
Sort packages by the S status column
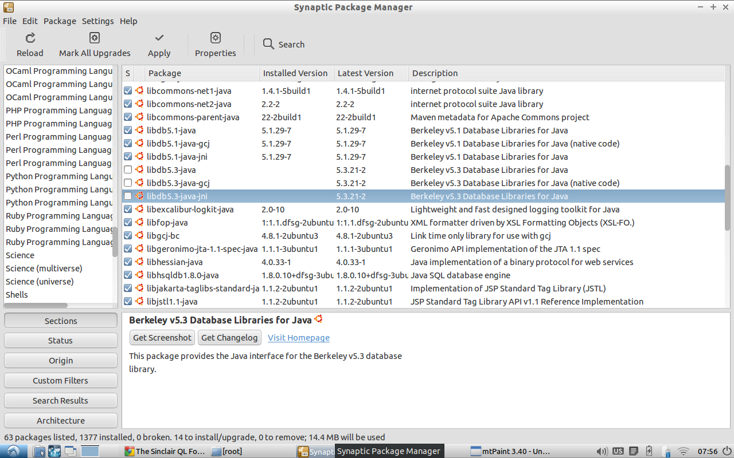pyautogui.click(x=128, y=73)
